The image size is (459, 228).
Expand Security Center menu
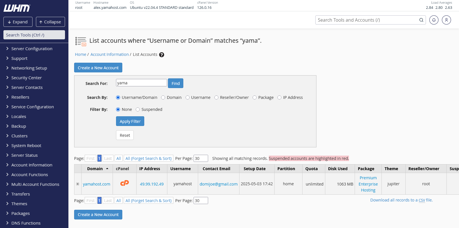(34, 78)
